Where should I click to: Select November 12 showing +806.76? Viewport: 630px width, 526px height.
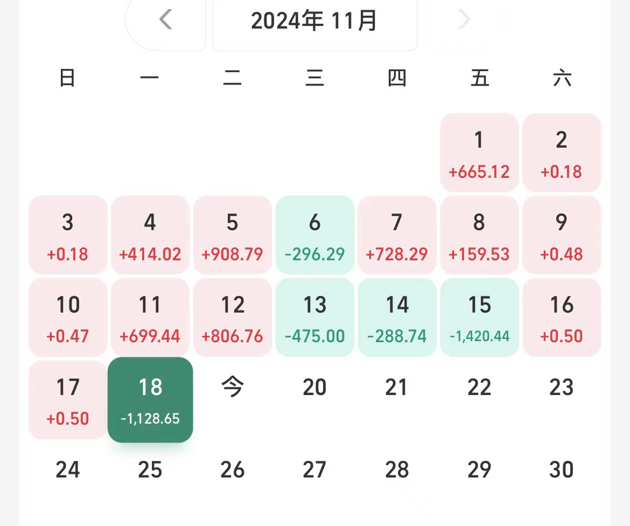click(x=232, y=317)
